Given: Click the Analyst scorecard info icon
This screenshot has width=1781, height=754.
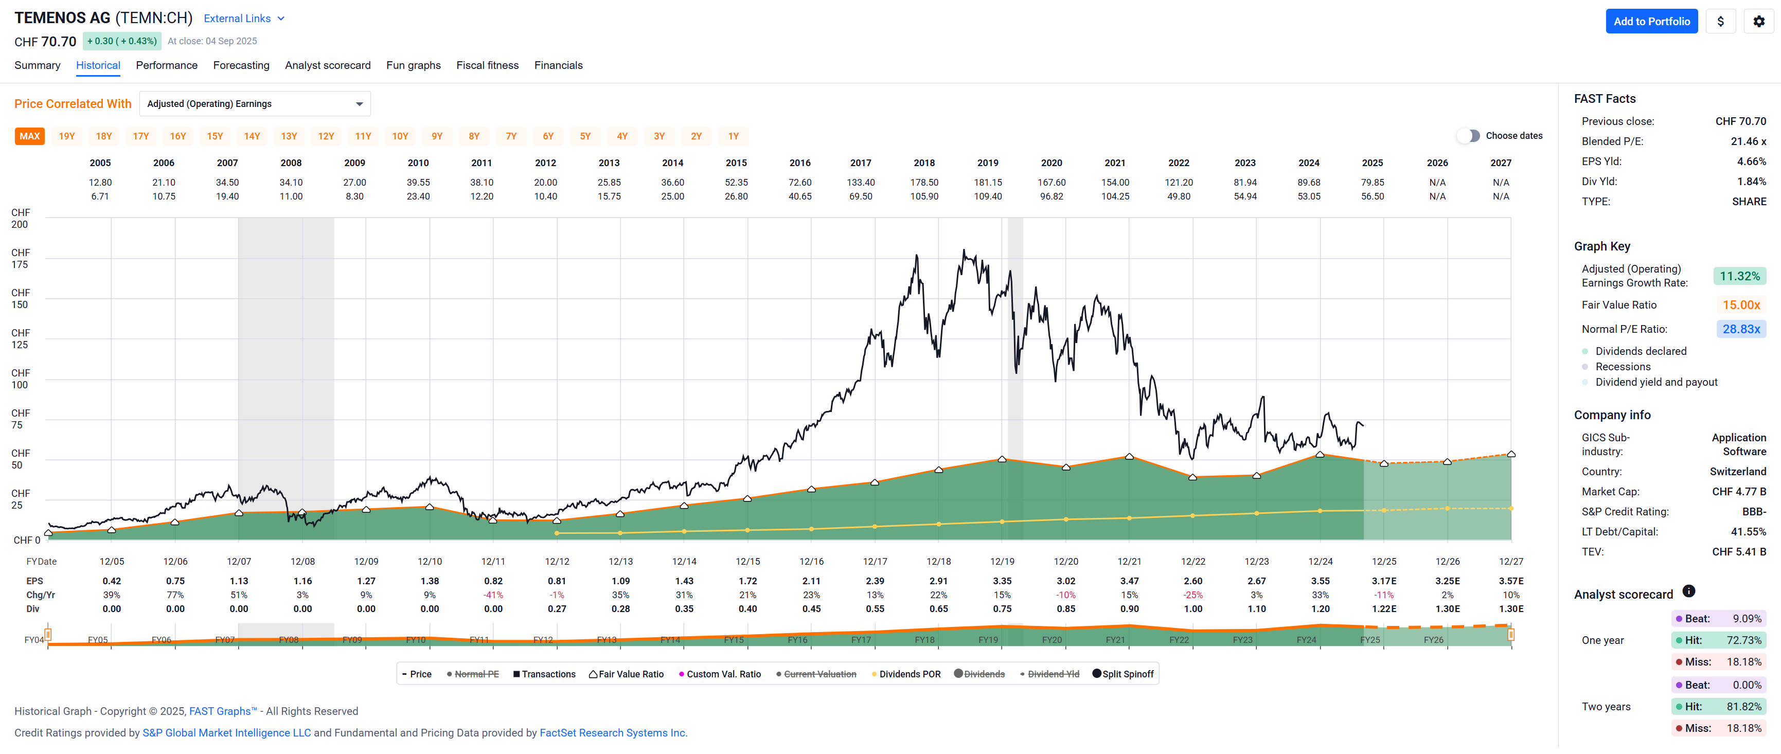Looking at the screenshot, I should click(x=1688, y=591).
